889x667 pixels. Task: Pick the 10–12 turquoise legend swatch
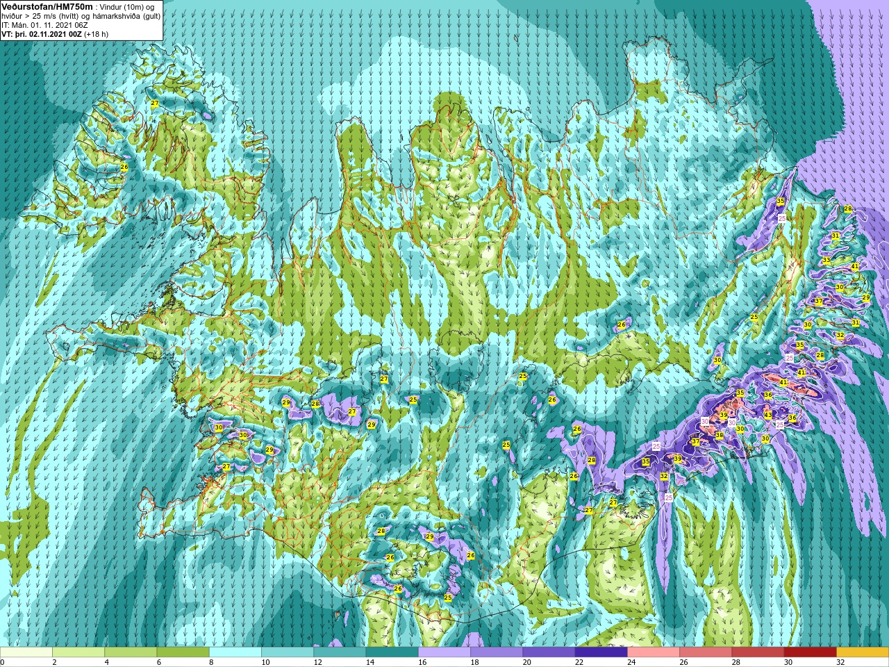click(x=288, y=652)
